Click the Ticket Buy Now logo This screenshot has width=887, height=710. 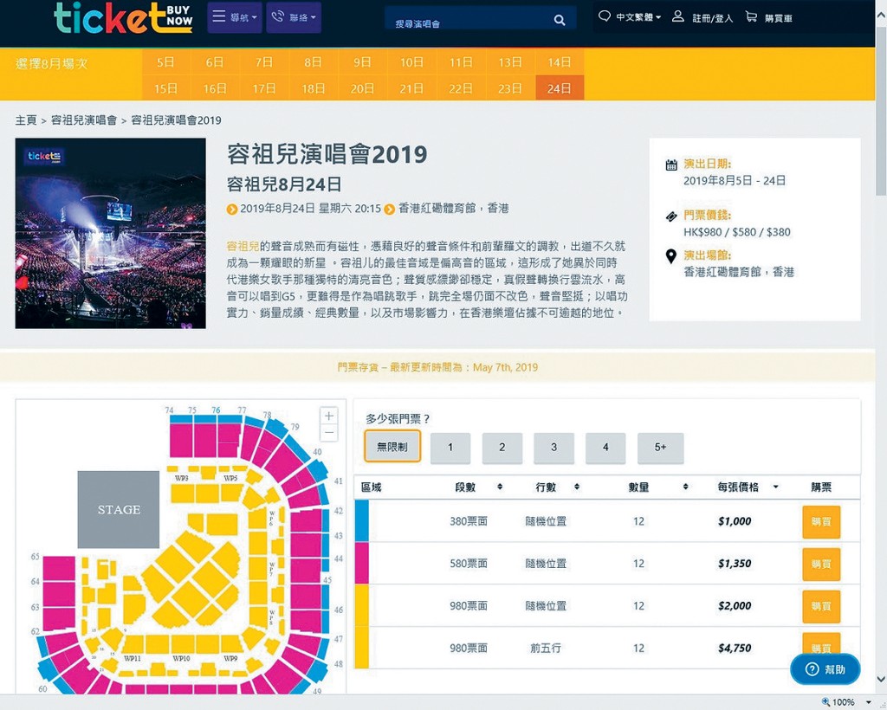(123, 17)
